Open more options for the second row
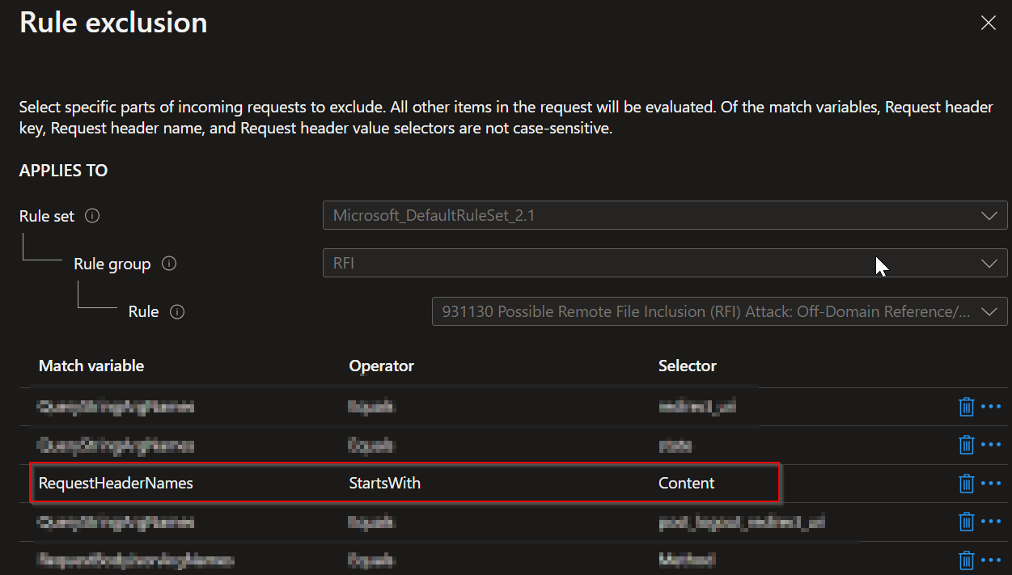 pyautogui.click(x=992, y=445)
